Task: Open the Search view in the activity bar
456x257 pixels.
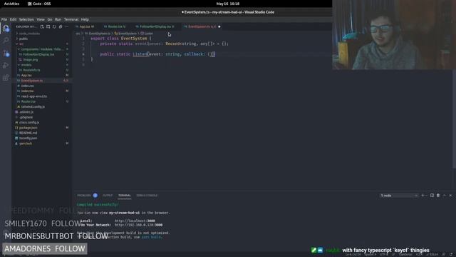Action: tap(6, 40)
